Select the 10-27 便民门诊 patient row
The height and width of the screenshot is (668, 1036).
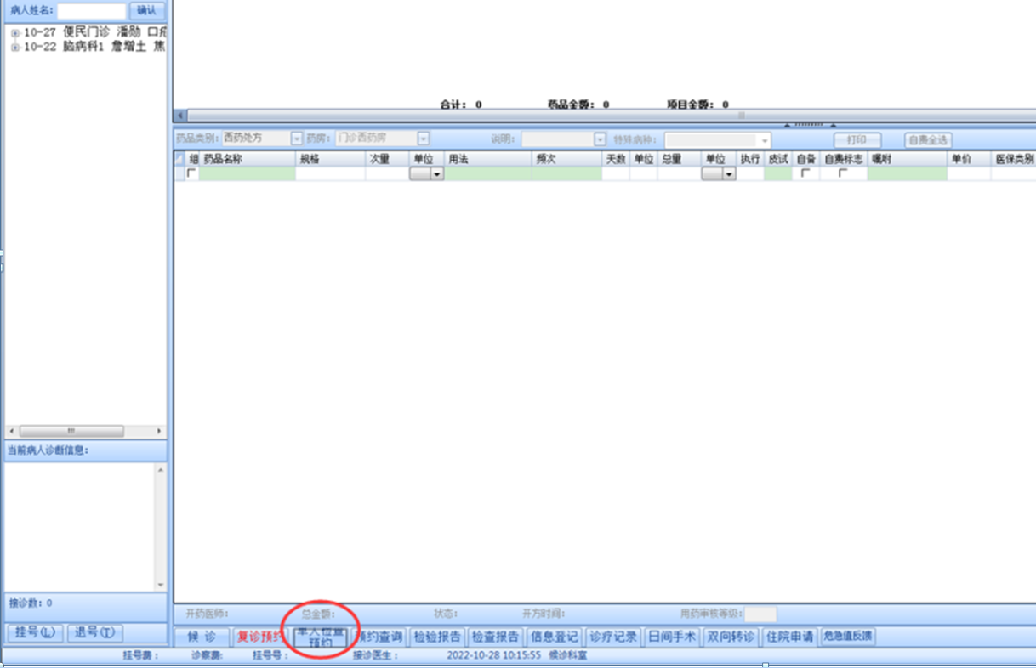94,32
